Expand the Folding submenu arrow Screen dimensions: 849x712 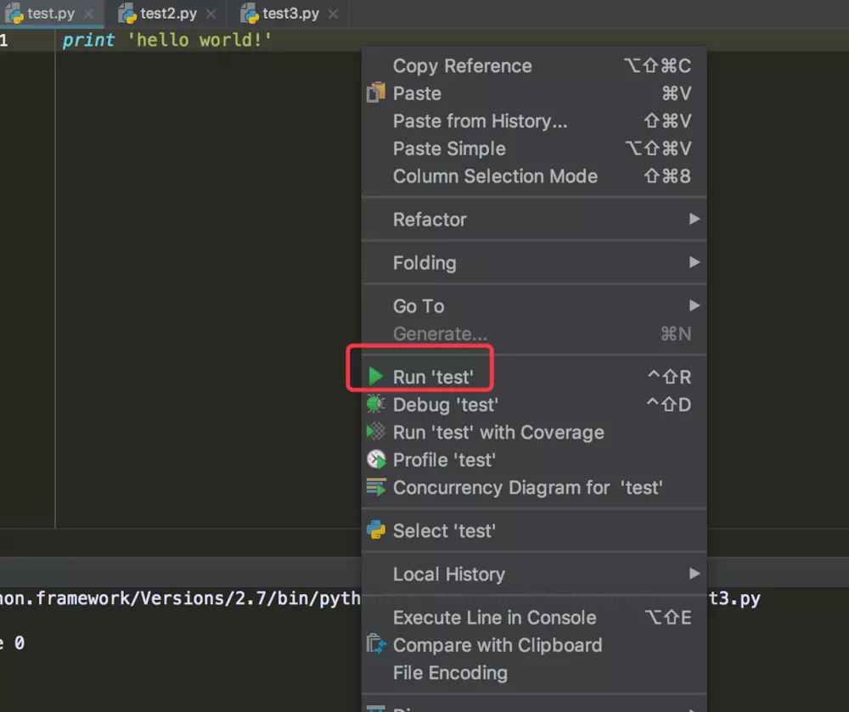pos(694,262)
